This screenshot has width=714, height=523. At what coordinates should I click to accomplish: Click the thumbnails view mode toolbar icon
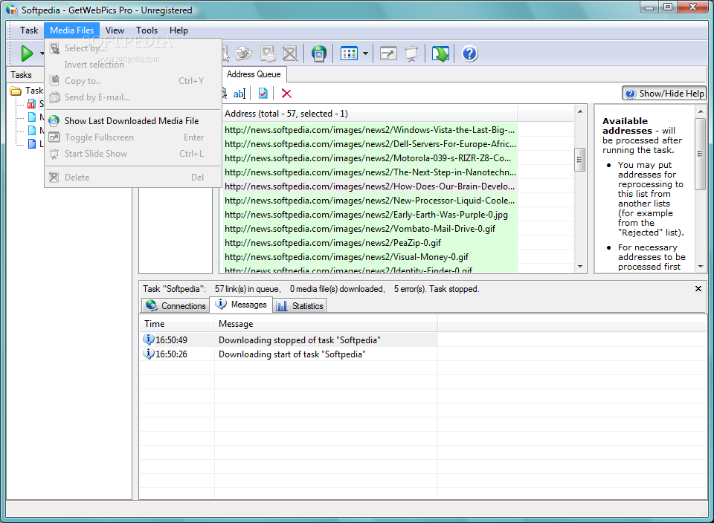(x=349, y=53)
